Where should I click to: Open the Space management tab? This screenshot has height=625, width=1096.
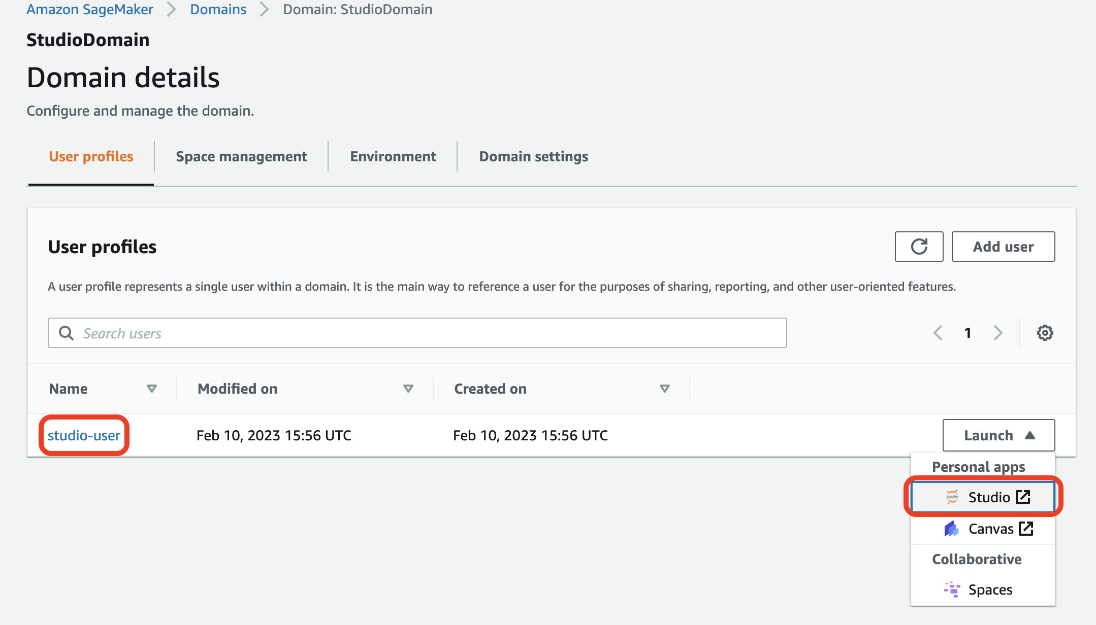click(x=241, y=156)
